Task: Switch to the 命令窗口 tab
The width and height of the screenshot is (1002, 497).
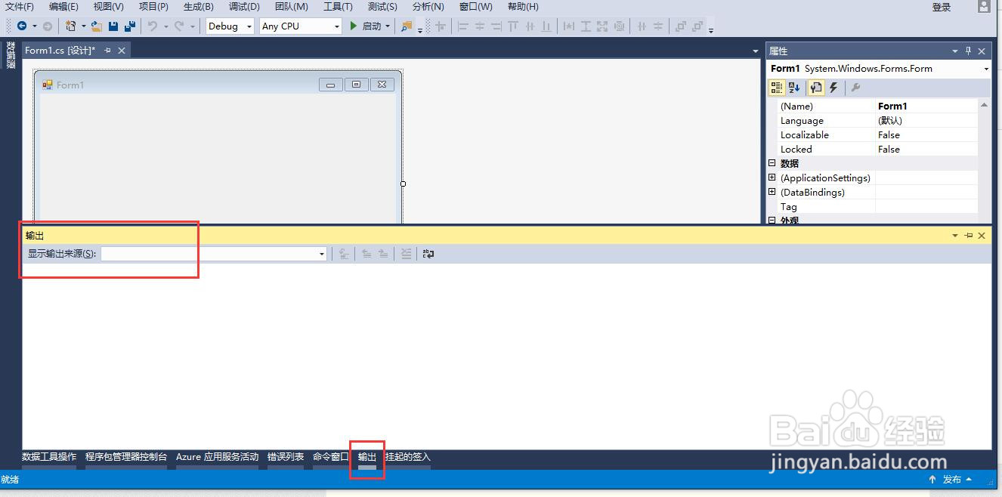Action: coord(331,457)
